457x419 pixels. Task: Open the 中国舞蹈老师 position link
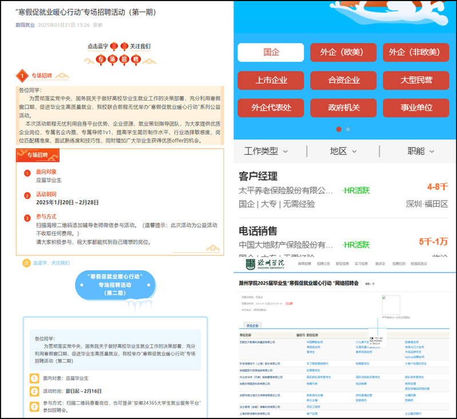click(x=315, y=342)
